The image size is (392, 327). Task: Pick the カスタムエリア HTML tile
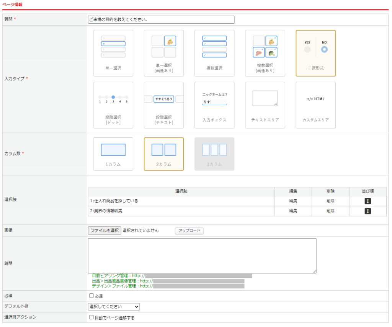coord(315,105)
